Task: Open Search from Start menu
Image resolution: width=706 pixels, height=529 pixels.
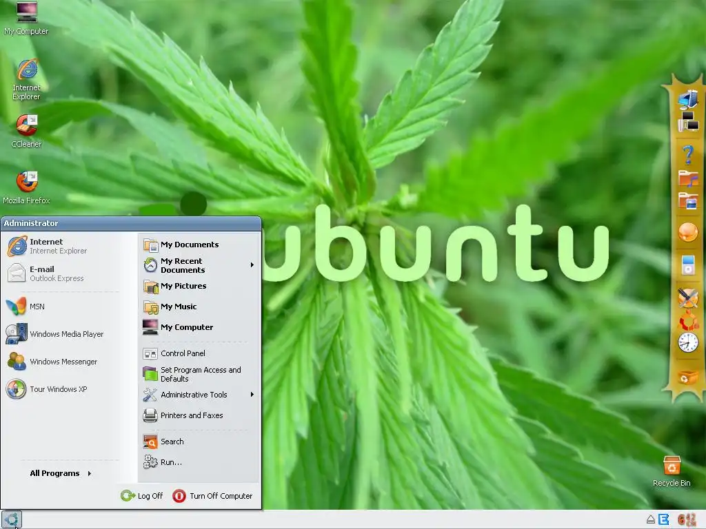Action: (199, 442)
